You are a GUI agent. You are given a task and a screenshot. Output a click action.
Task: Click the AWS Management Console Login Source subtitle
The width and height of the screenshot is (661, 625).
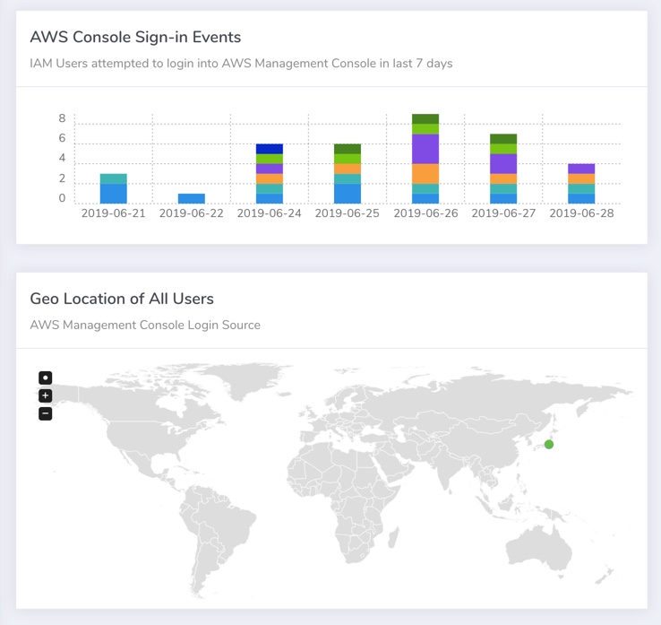(145, 325)
